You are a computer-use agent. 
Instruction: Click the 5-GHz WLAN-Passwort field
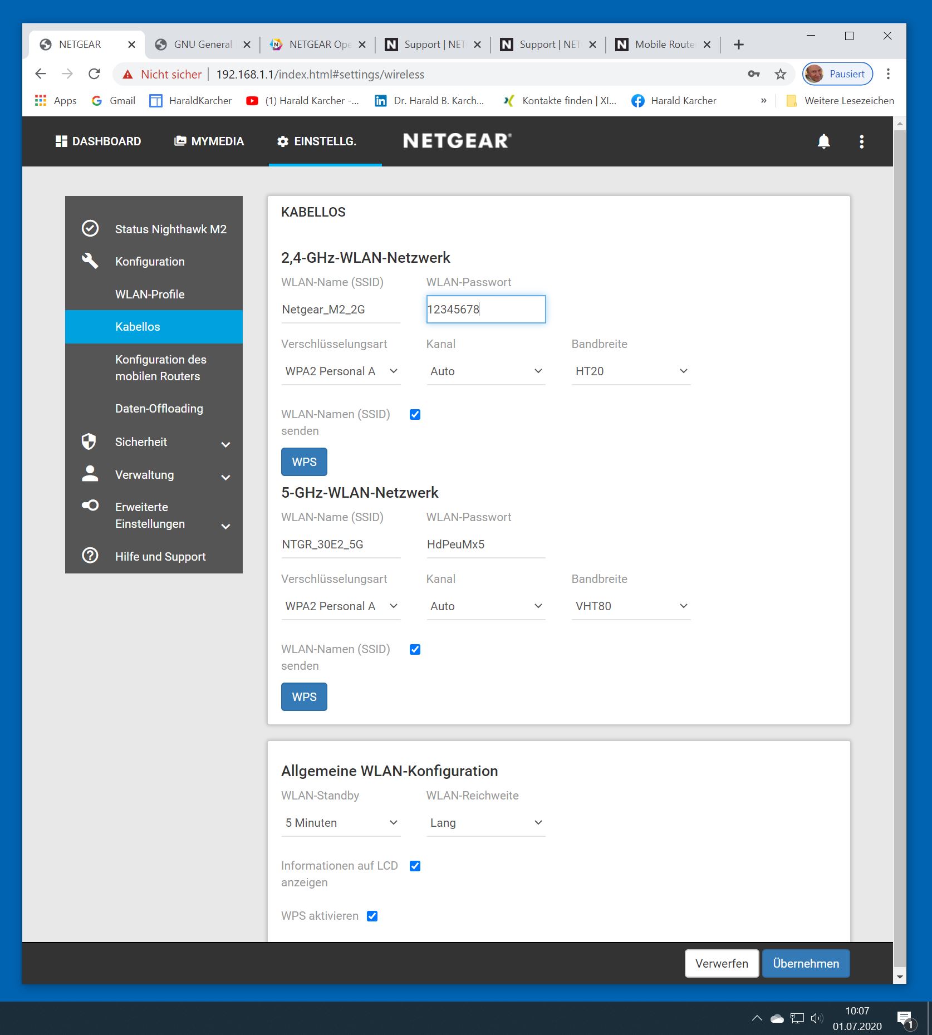coord(485,545)
